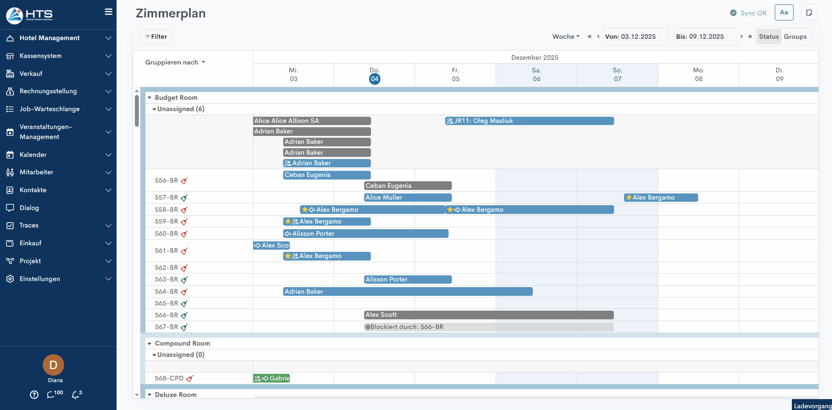This screenshot has width=832, height=410.
Task: Open the Dialog menu item
Action: [x=29, y=208]
